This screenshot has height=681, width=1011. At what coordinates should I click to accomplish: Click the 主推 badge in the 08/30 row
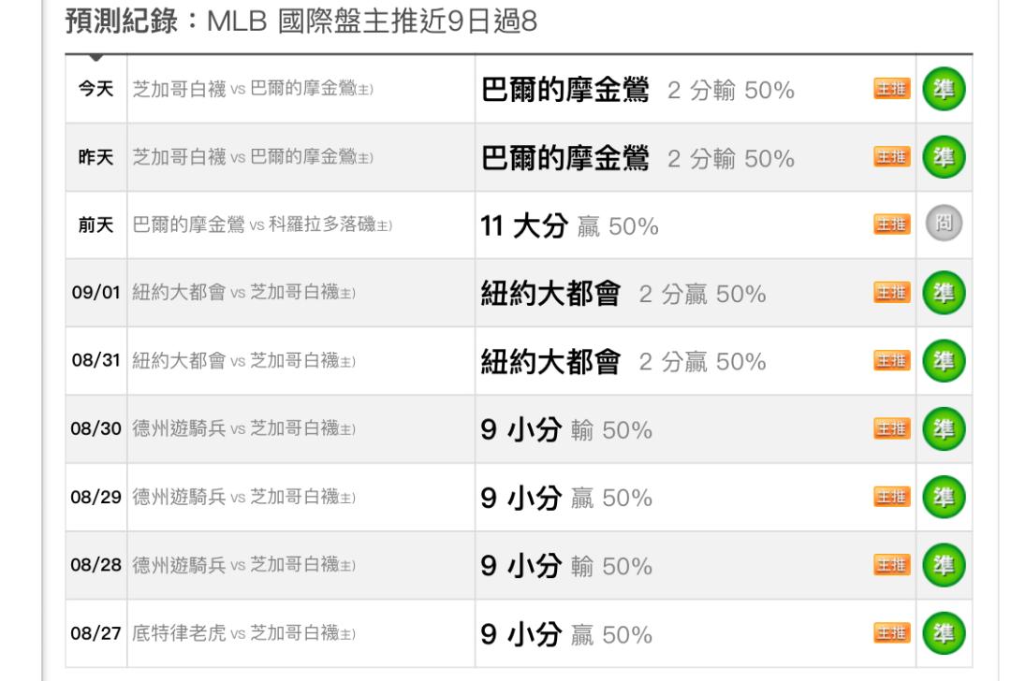click(x=892, y=428)
